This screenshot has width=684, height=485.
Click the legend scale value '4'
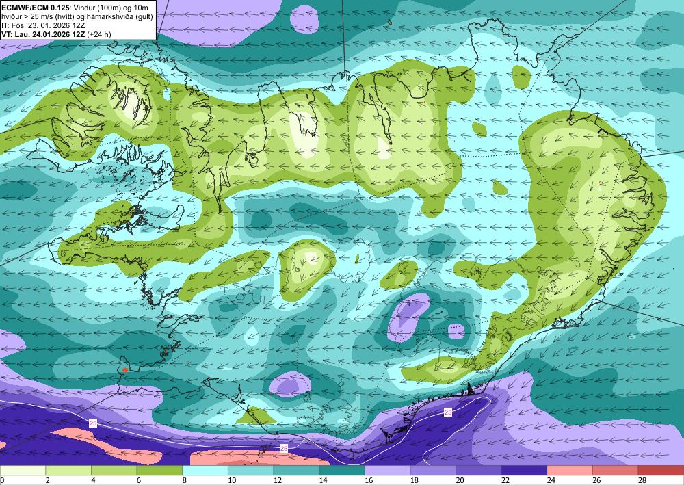[93, 480]
